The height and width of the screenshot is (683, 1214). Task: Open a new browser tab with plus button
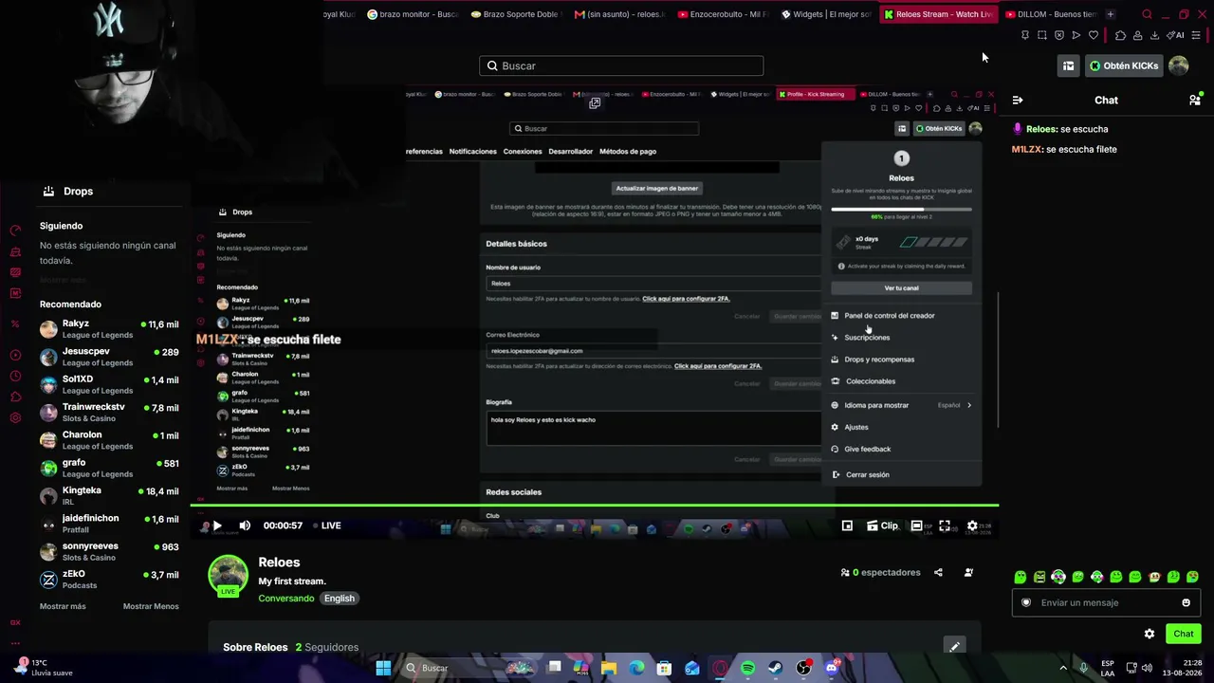point(1110,14)
